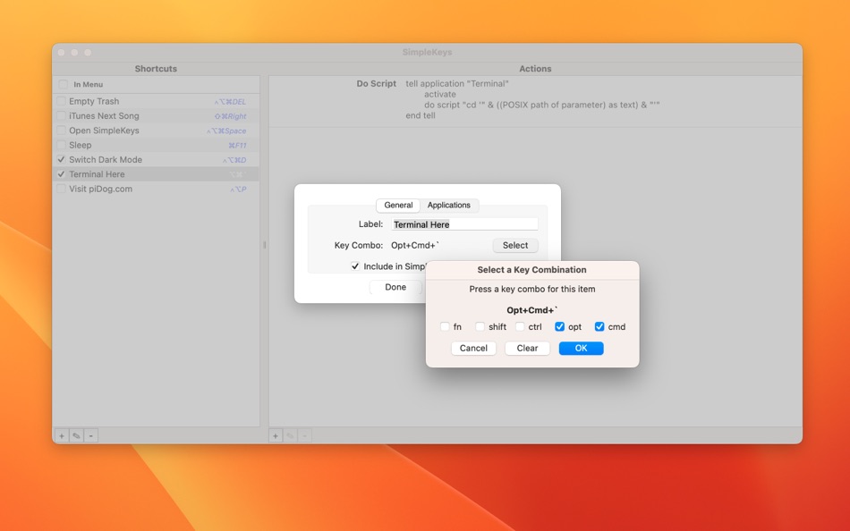Viewport: 850px width, 531px height.
Task: Enable the ctrl modifier checkbox
Action: [520, 326]
